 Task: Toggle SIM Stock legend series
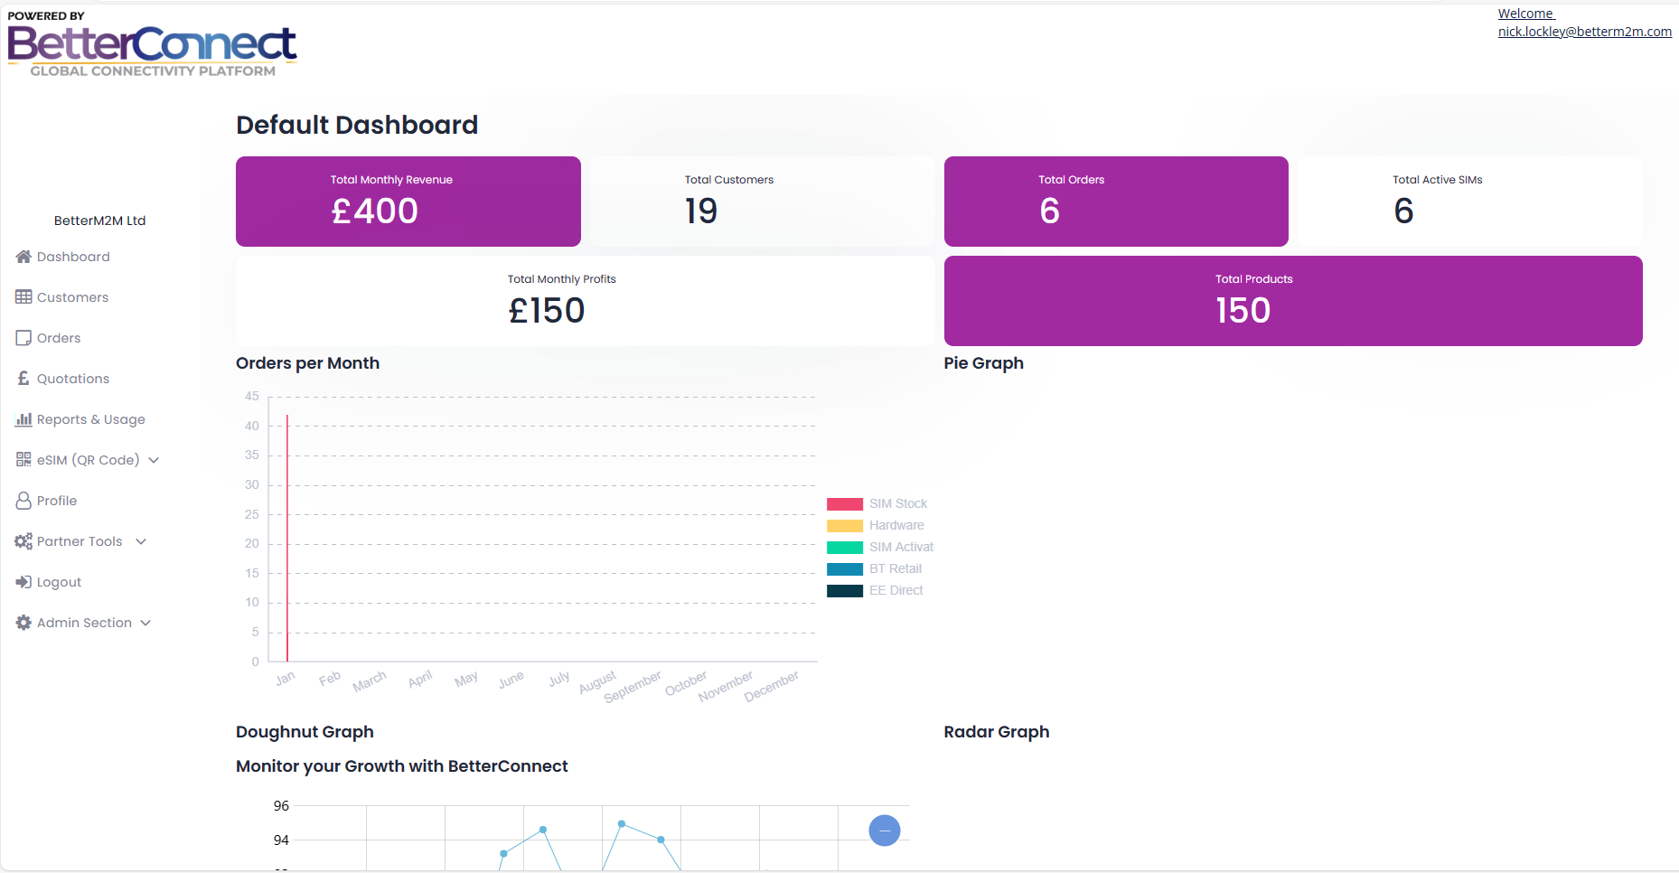[877, 503]
